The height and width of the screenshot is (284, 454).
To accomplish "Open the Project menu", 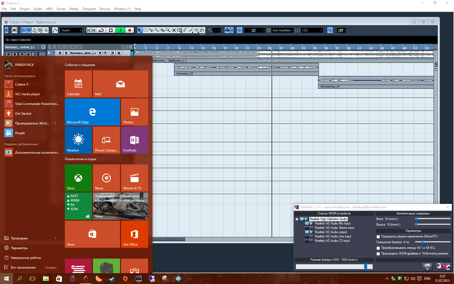I will 25,9.
